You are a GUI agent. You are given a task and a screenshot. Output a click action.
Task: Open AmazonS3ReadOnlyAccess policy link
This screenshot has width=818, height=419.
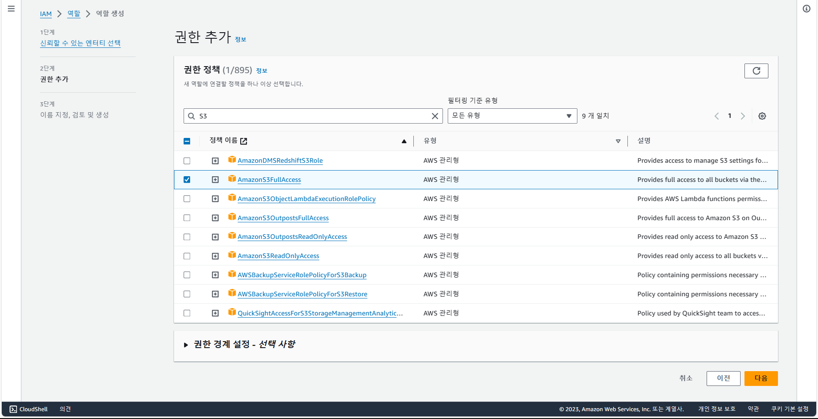[x=278, y=256]
